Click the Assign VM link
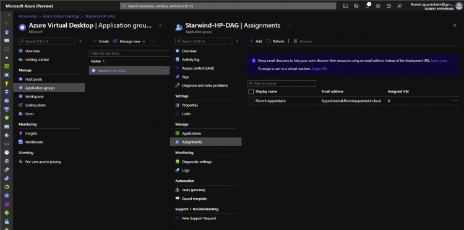Viewport: 464px width, 230px height. click(x=319, y=68)
